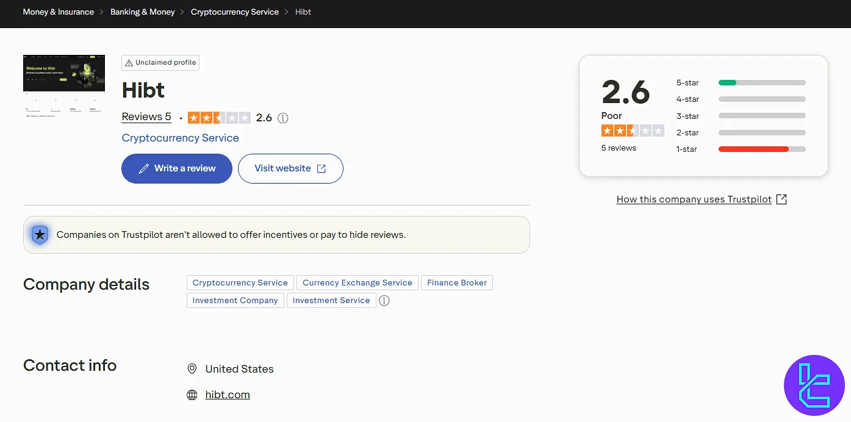851x422 pixels.
Task: Click the warning icon in Unclaimed profile badge
Action: (129, 63)
